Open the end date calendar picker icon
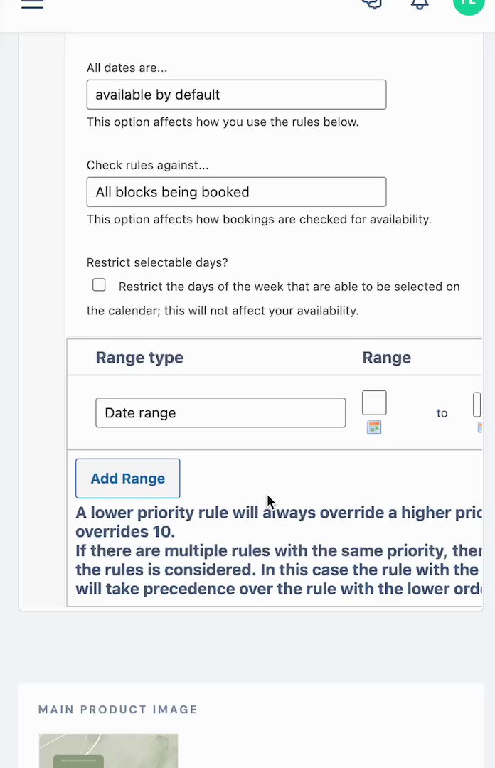Viewport: 495px width, 768px height. pyautogui.click(x=481, y=427)
